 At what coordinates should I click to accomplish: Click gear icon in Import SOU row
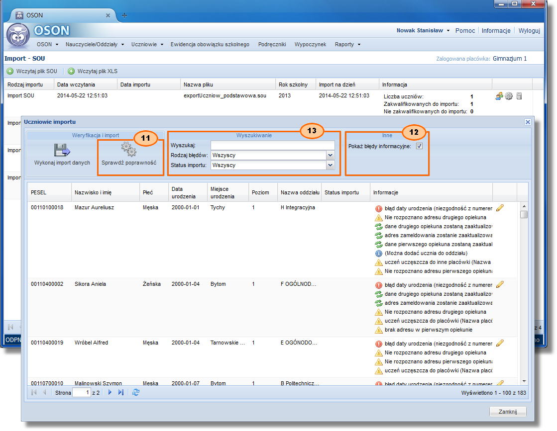pos(509,96)
